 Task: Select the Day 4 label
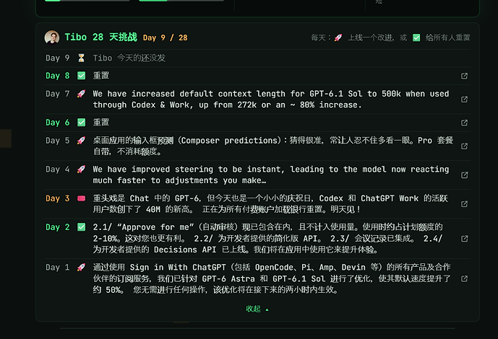tap(58, 169)
